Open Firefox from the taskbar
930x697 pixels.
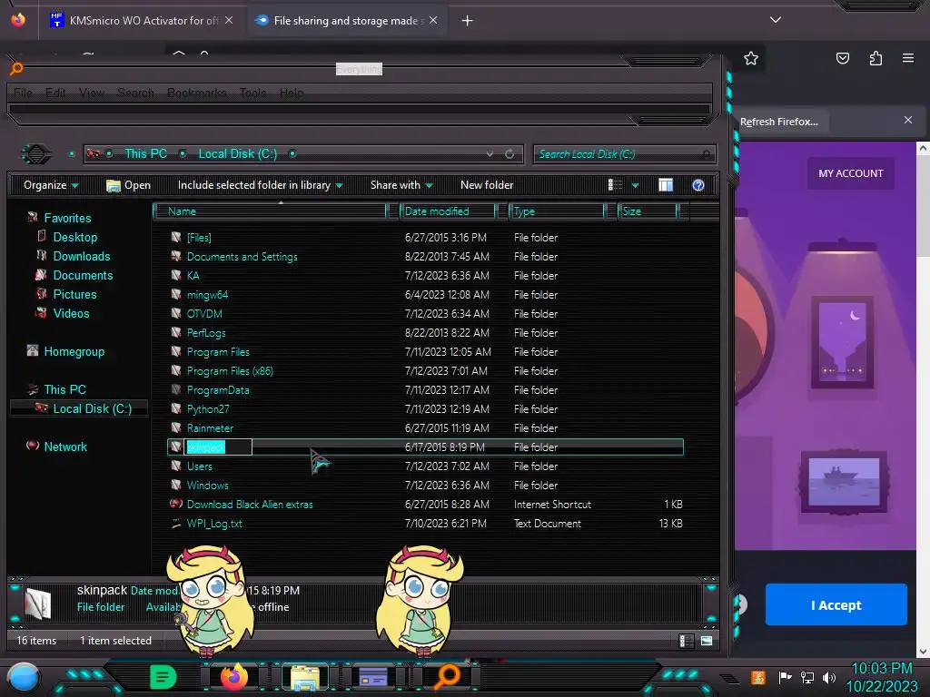pos(233,677)
